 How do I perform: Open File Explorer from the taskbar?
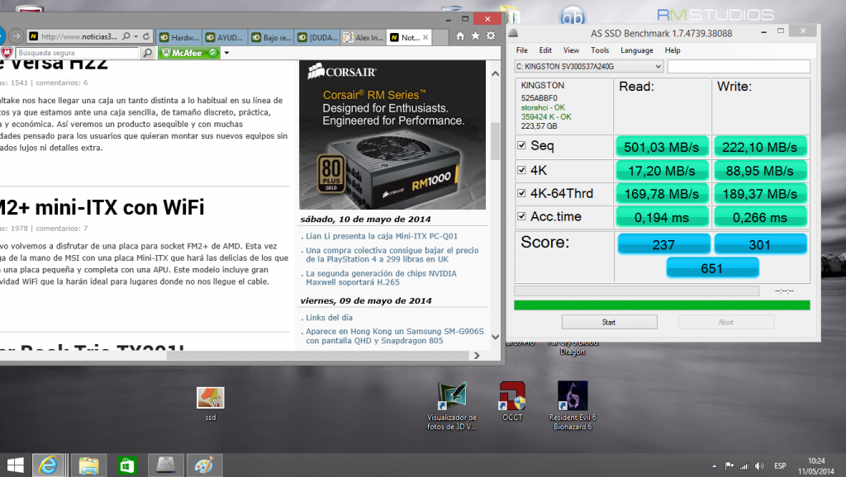(x=88, y=465)
